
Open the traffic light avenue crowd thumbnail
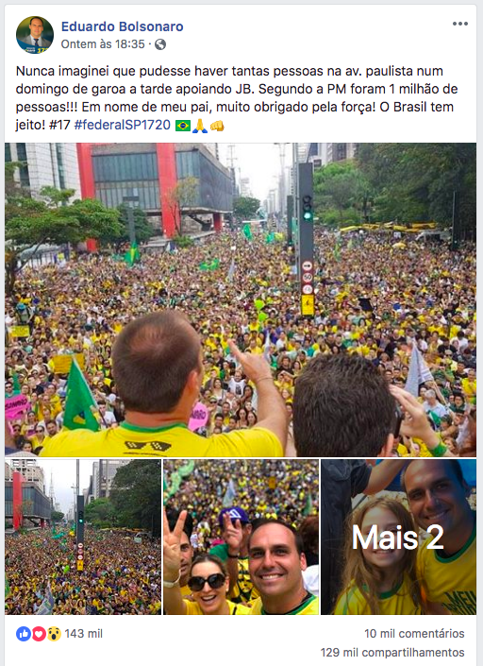point(83,537)
